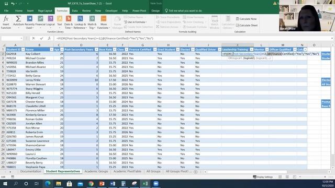The image size is (335, 188).
Task: Switch to the Documentation sheet tab
Action: tap(31, 171)
